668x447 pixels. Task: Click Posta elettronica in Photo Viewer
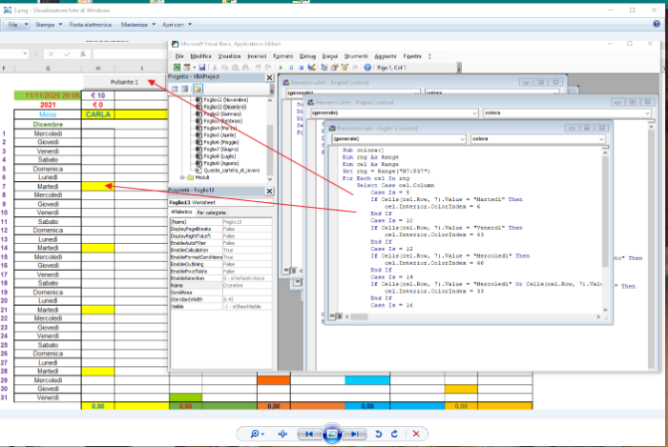point(91,25)
